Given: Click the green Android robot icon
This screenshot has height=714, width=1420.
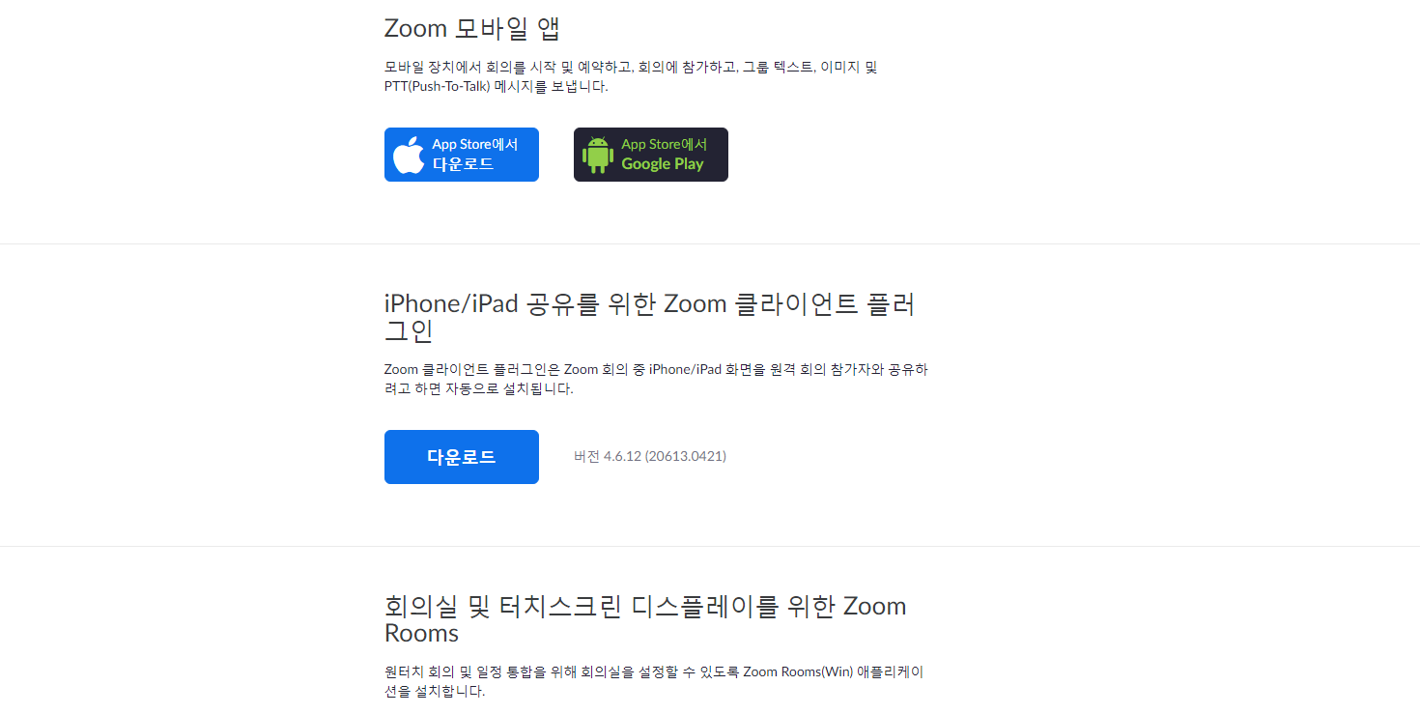Looking at the screenshot, I should pyautogui.click(x=598, y=155).
